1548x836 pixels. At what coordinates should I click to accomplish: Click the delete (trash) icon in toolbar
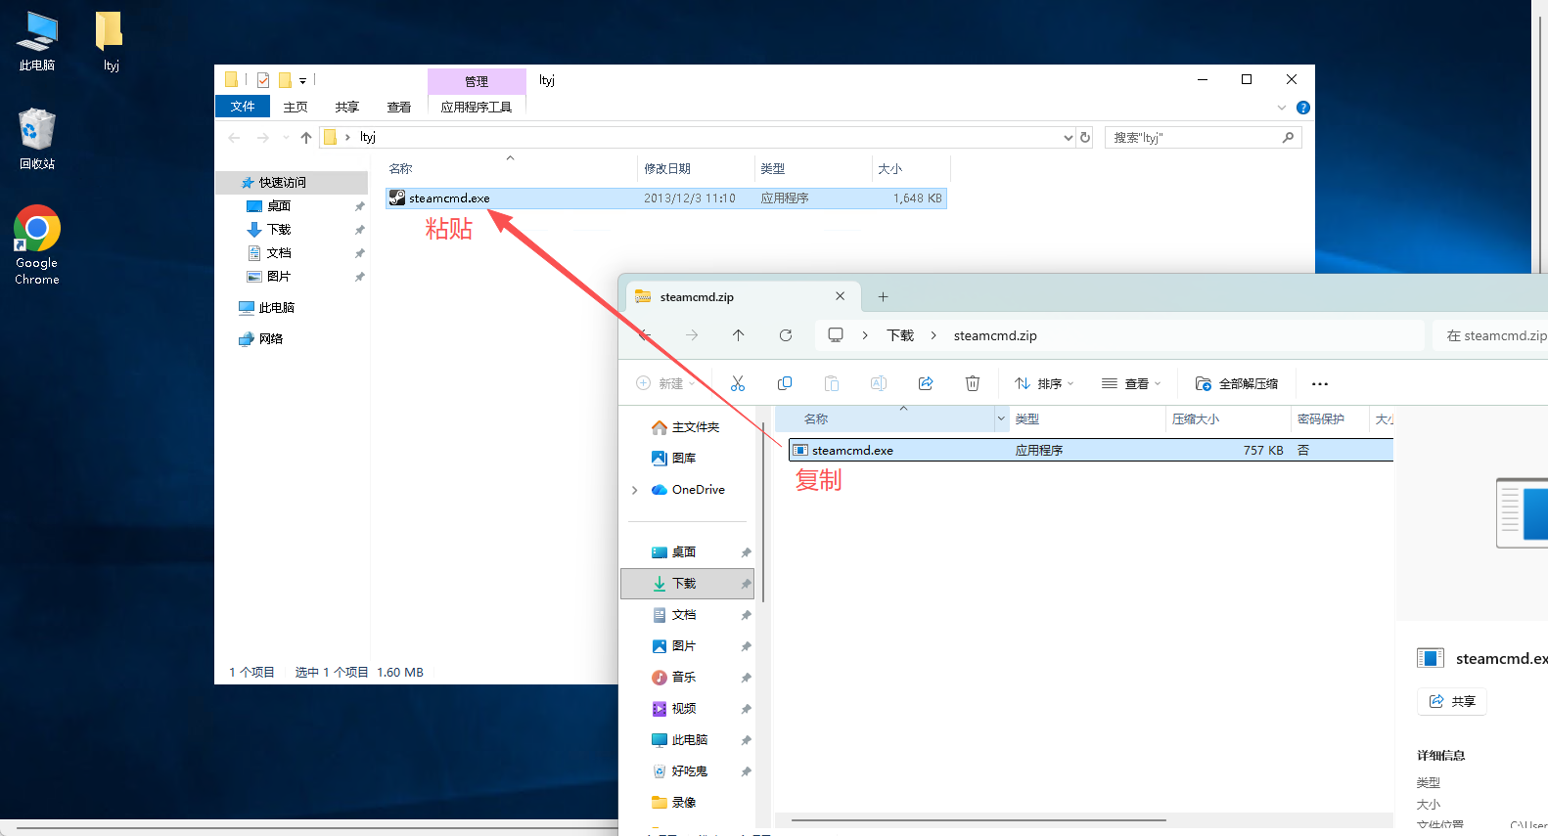tap(973, 383)
